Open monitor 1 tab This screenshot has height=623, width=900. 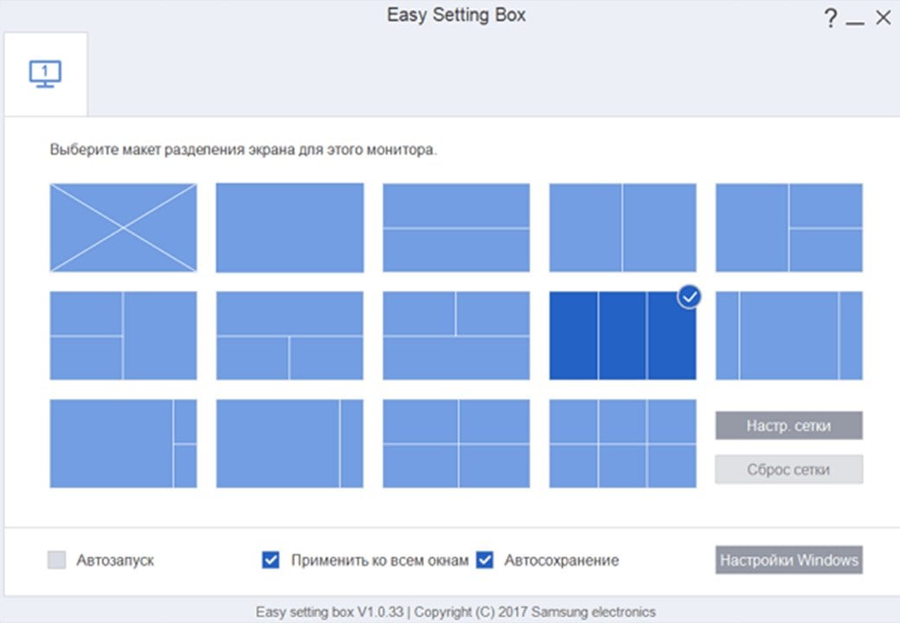pyautogui.click(x=46, y=74)
